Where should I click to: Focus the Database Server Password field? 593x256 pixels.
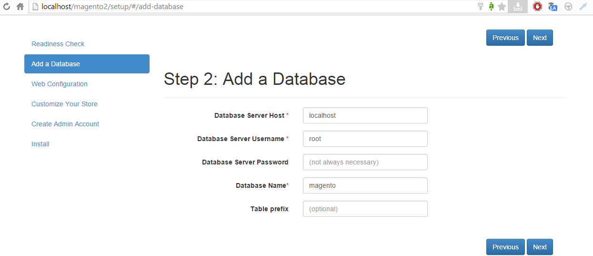365,162
